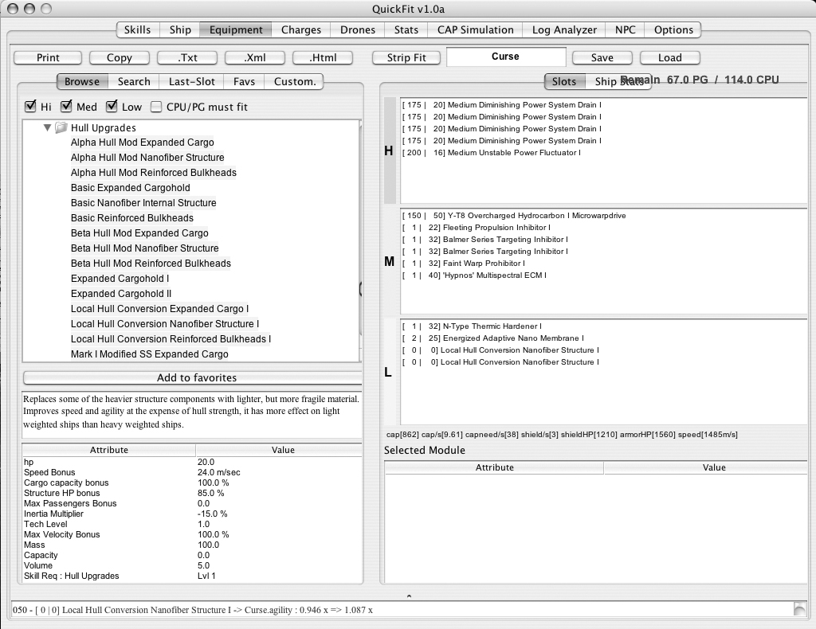Toggle the Low slot filter checkbox
The height and width of the screenshot is (629, 816).
[112, 107]
